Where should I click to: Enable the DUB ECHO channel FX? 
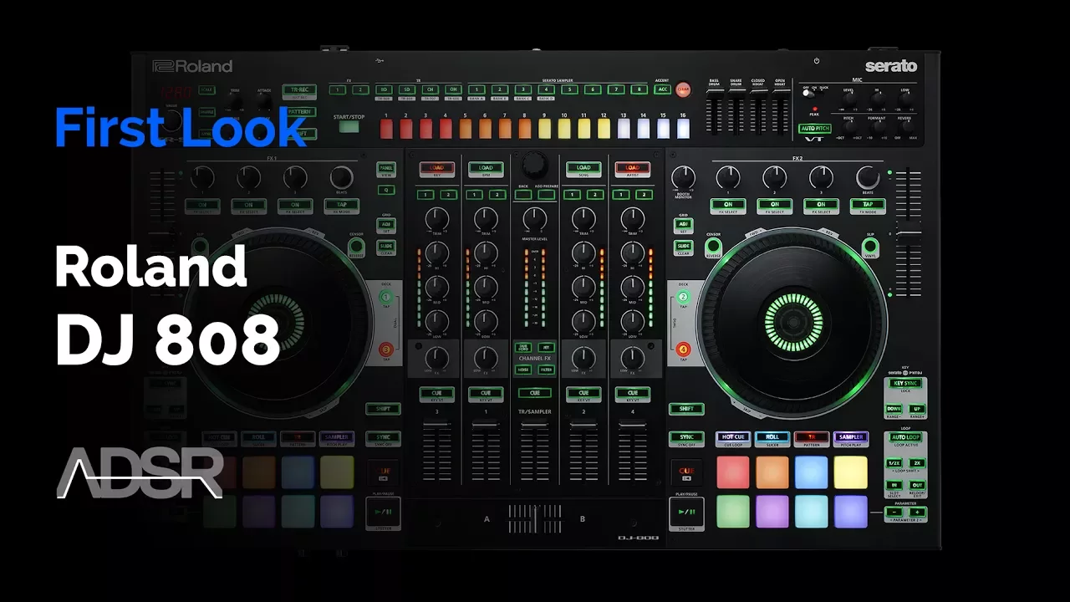523,347
